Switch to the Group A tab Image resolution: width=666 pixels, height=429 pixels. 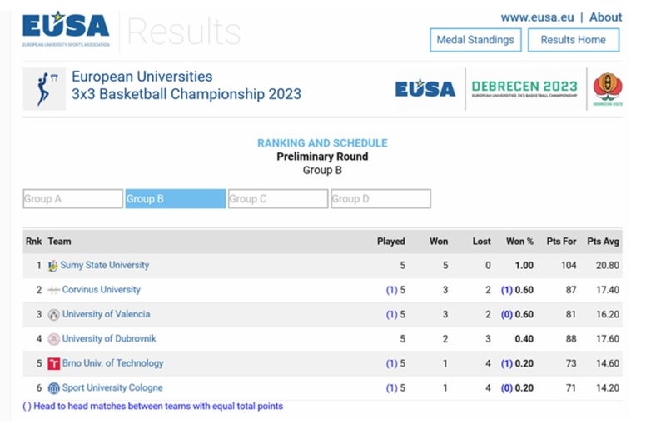(x=72, y=198)
